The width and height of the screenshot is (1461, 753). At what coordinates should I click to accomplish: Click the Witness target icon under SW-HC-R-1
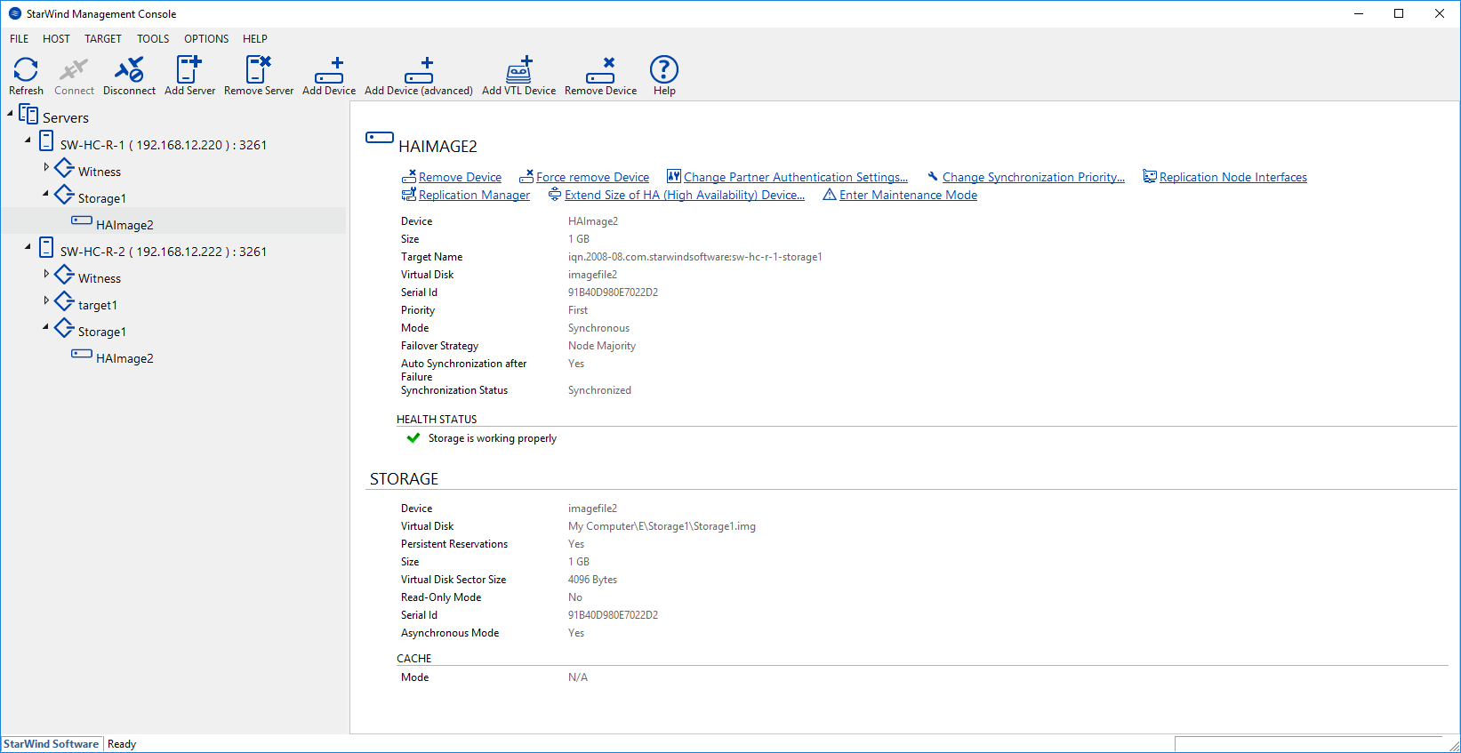pos(64,168)
